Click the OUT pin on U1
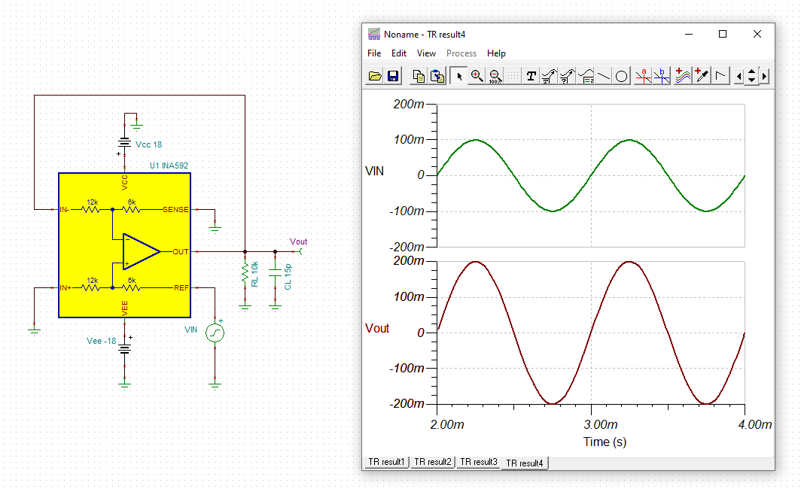This screenshot has width=801, height=489. coord(181,251)
